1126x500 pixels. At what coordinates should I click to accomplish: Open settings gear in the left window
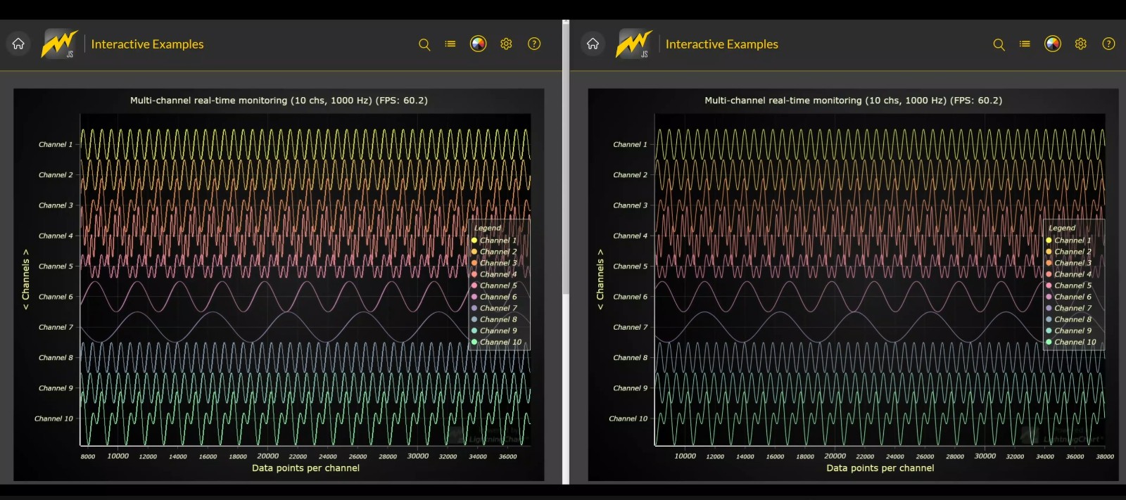[506, 44]
